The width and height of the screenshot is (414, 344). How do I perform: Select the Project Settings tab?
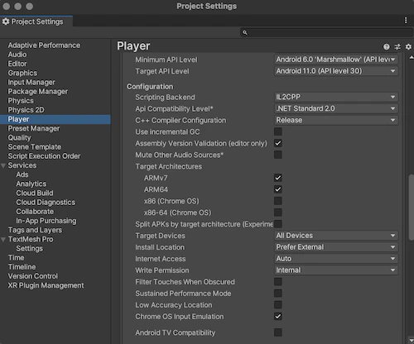tap(36, 21)
